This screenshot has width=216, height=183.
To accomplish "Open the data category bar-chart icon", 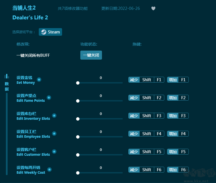I will tap(7, 76).
